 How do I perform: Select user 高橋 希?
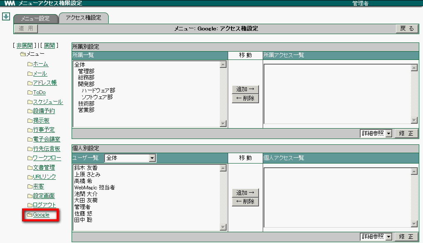coord(83,181)
